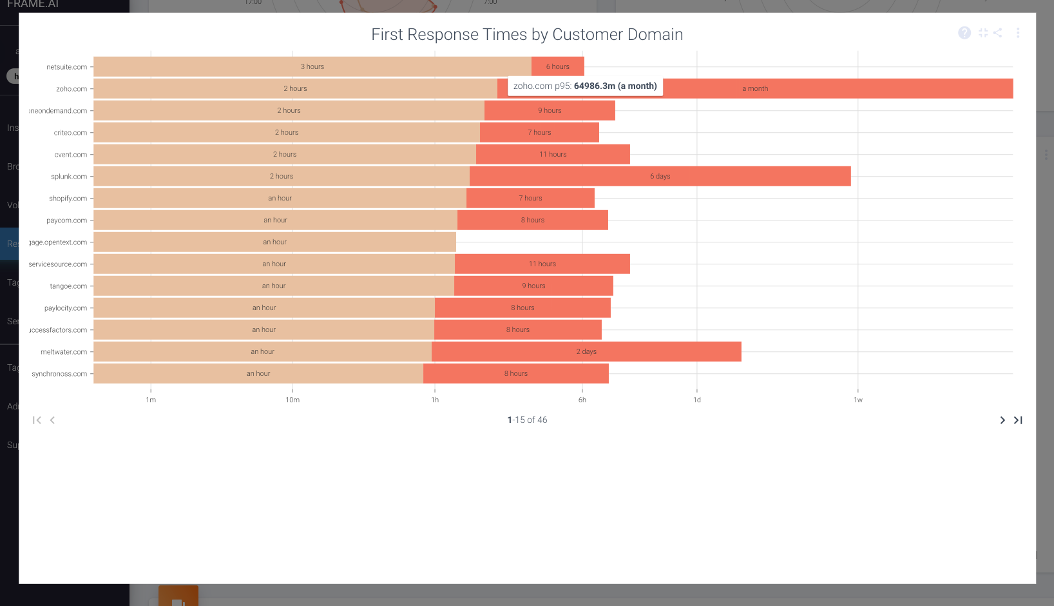Click the paycom.com domain label
Image resolution: width=1054 pixels, height=606 pixels.
tap(66, 220)
